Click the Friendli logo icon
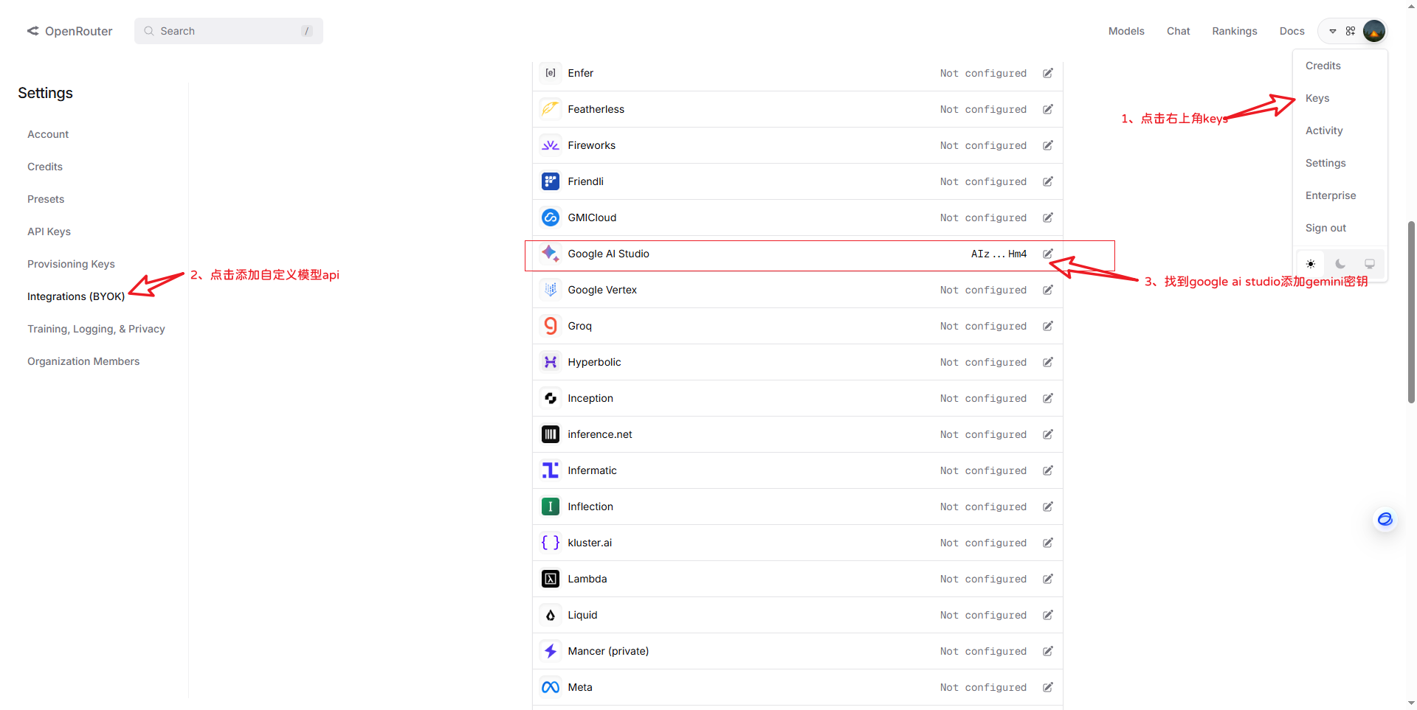 tap(550, 181)
